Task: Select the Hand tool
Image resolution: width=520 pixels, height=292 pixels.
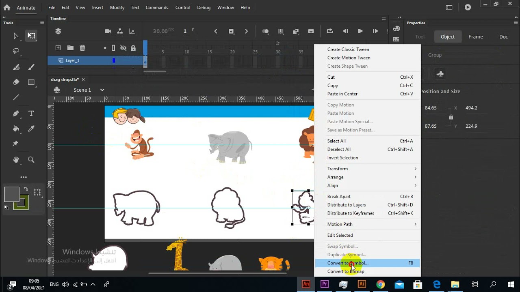Action: [x=16, y=160]
